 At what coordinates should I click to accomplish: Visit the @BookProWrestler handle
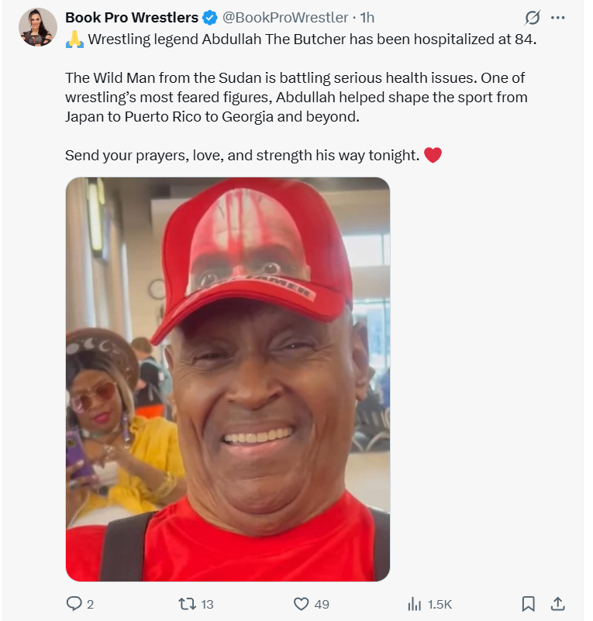tap(285, 18)
